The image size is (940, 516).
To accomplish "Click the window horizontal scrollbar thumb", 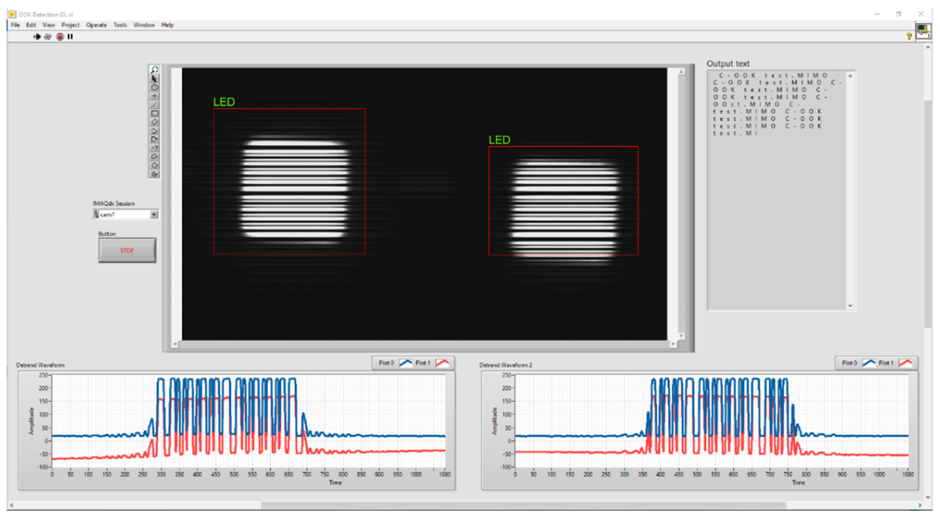I will [523, 505].
